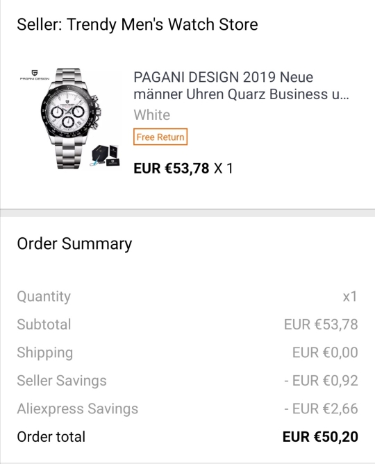Tap the Free Return badge
Screen dimensions: 375x464
coord(160,137)
